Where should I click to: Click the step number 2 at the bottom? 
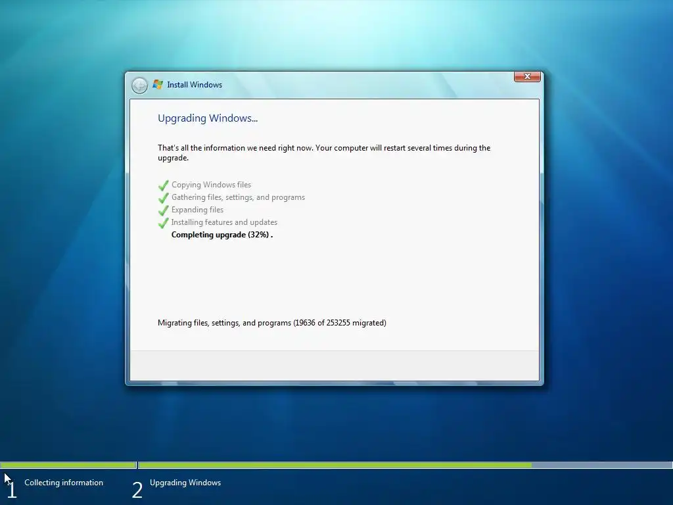tap(137, 491)
